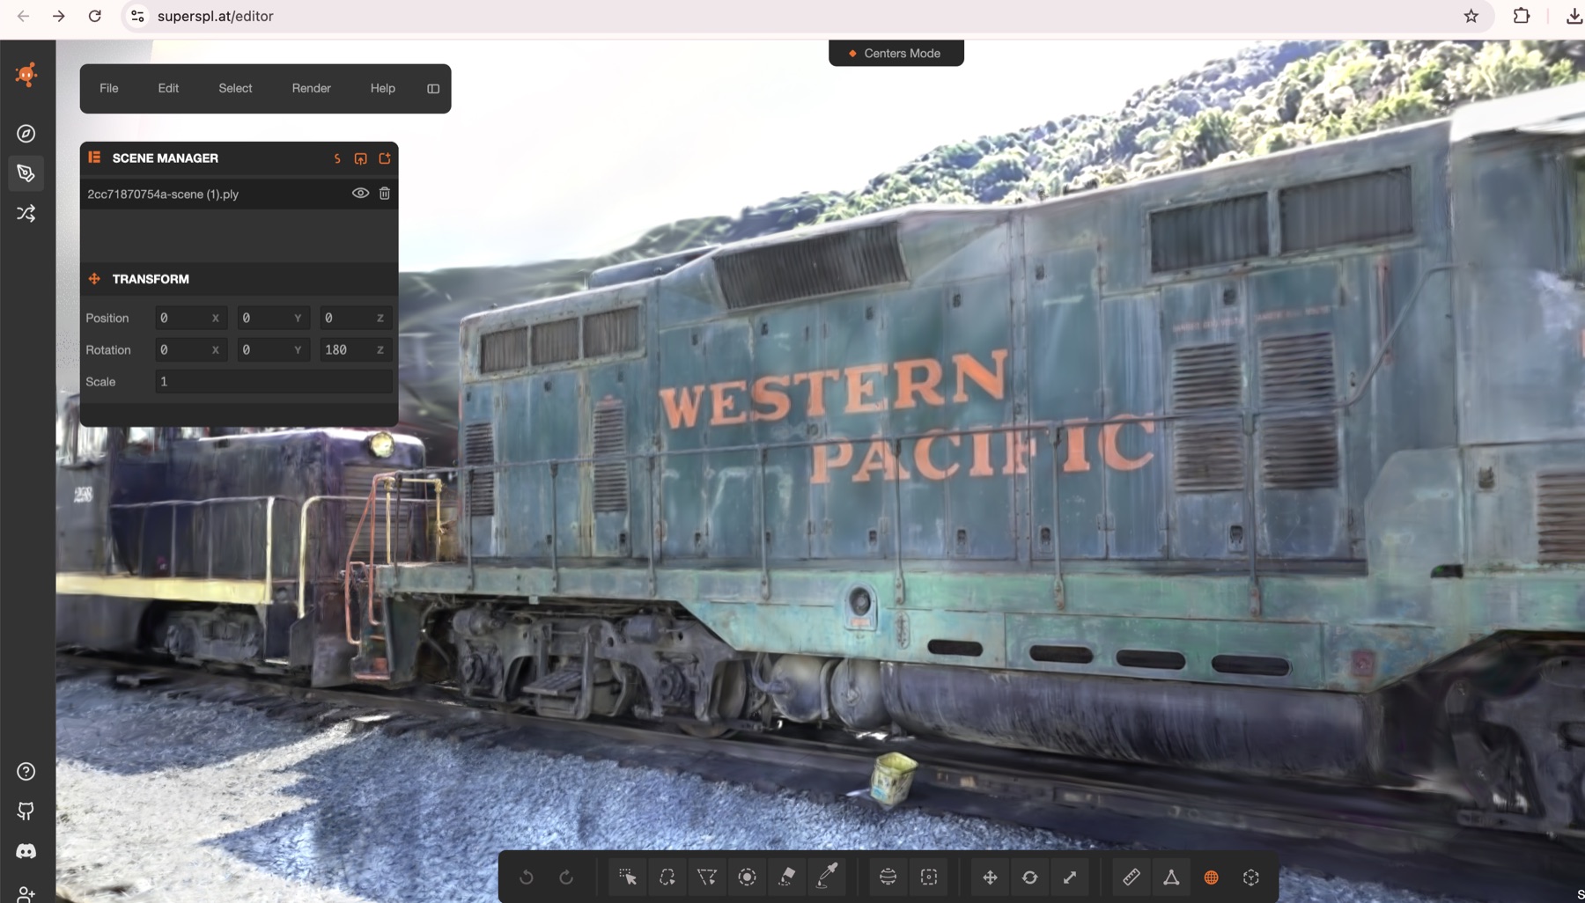This screenshot has width=1585, height=903.
Task: Open the File menu
Action: click(x=109, y=89)
